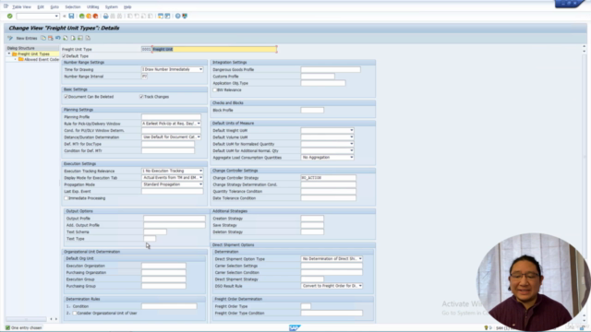This screenshot has width=591, height=332.
Task: Click the Block Profile input field
Action: [312, 111]
